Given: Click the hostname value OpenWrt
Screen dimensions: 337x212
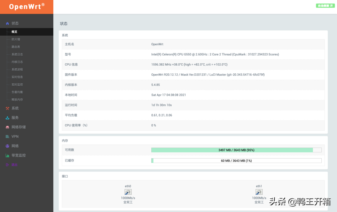Looking at the screenshot, I should [157, 44].
